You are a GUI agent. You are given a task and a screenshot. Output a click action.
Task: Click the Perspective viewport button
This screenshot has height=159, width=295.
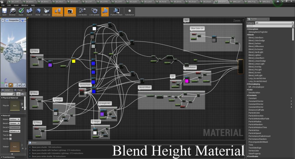point(12,20)
